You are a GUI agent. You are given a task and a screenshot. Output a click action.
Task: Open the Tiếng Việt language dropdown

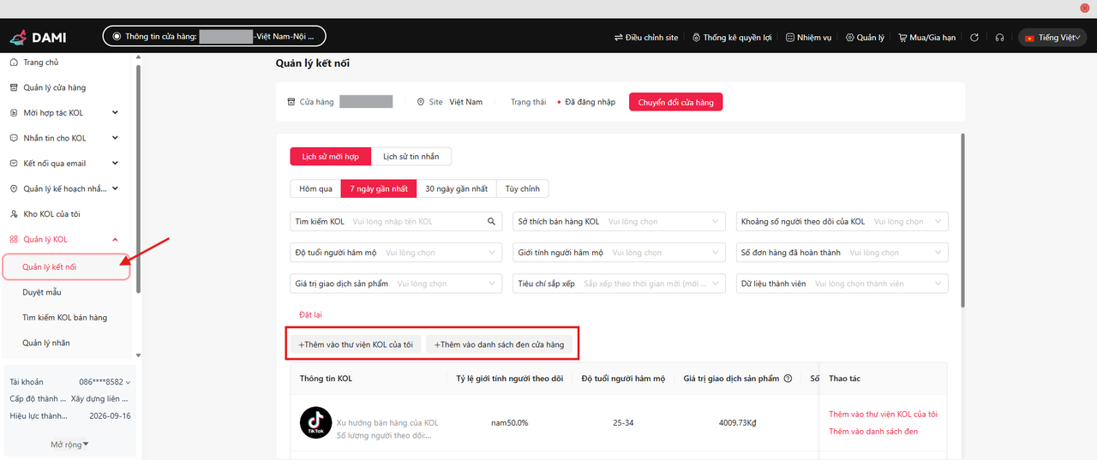(x=1052, y=38)
